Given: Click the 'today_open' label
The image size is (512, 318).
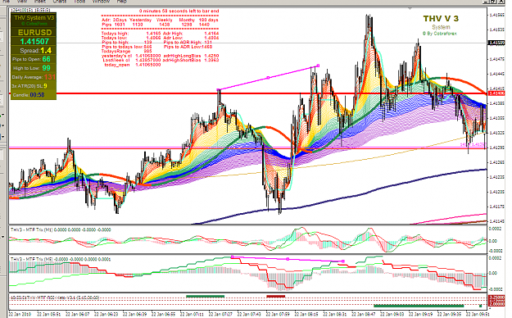Looking at the screenshot, I should coord(117,65).
